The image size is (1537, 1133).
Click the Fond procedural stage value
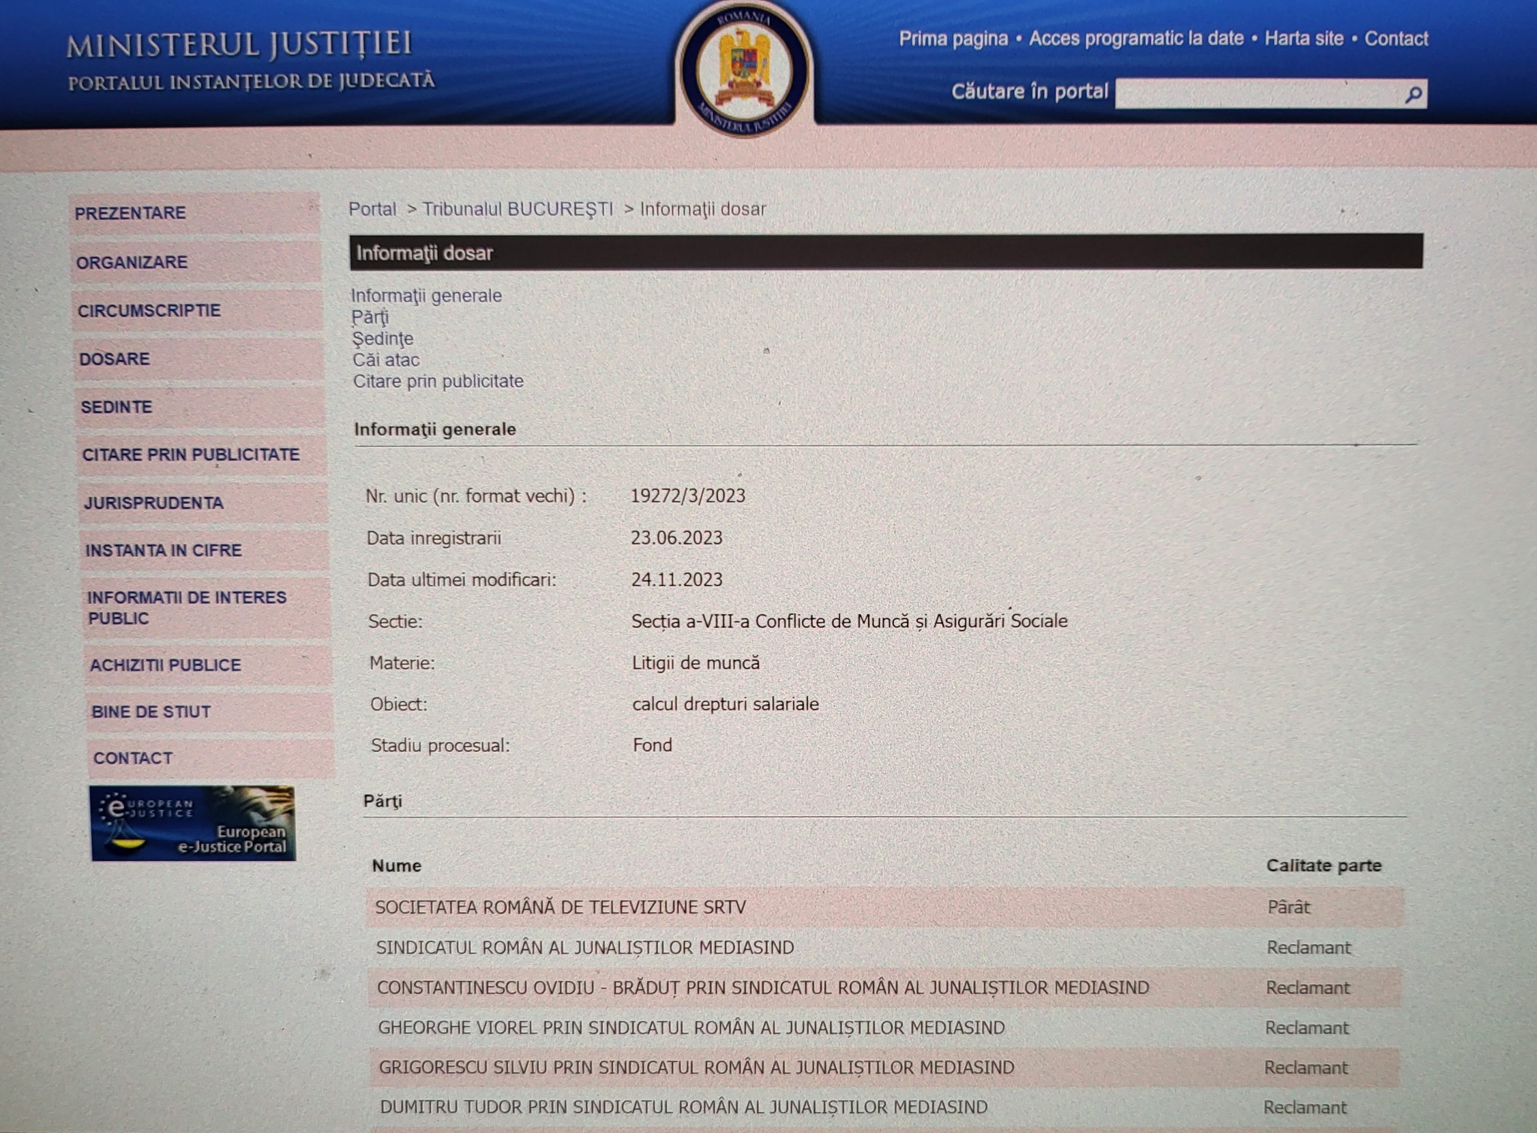[x=653, y=745]
